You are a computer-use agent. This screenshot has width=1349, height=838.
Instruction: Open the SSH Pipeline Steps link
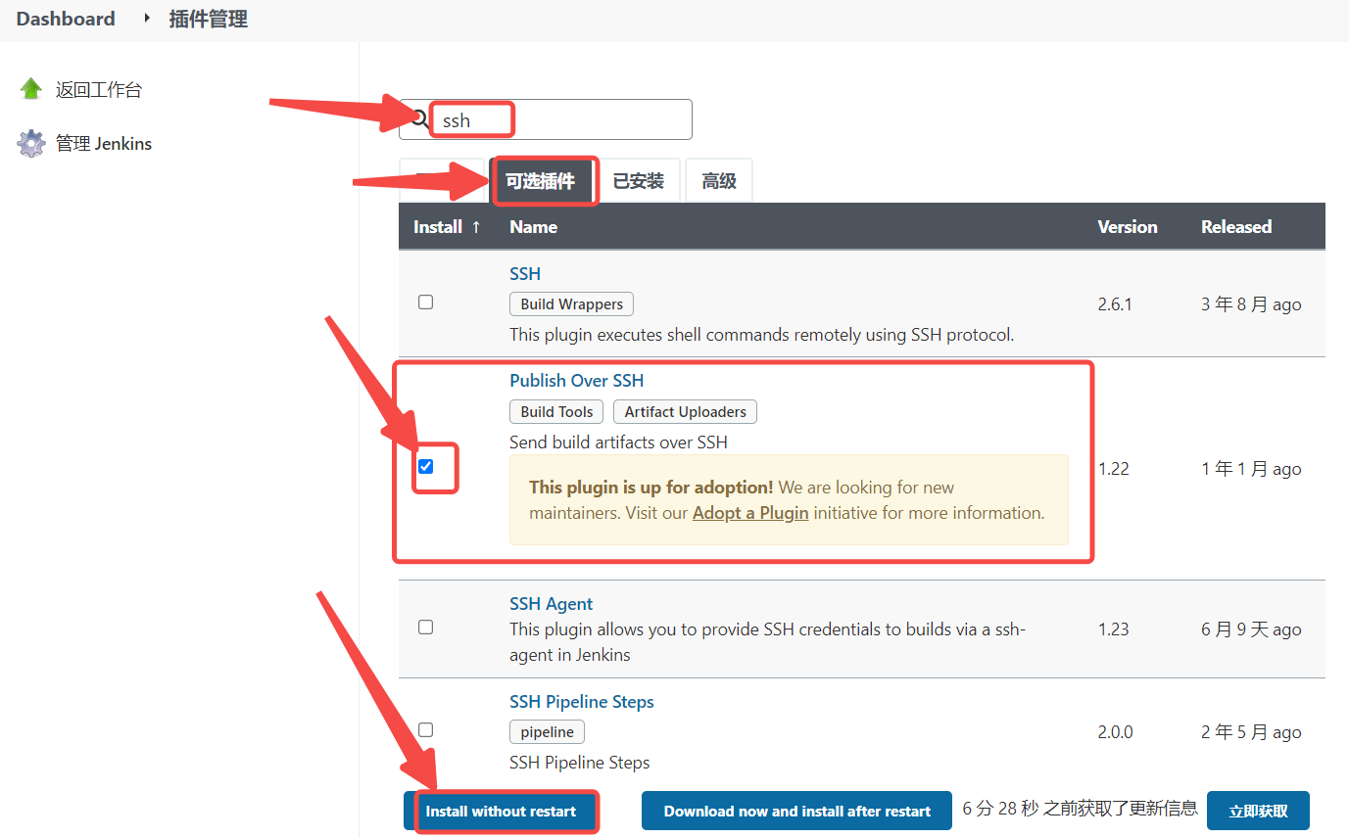coord(582,702)
